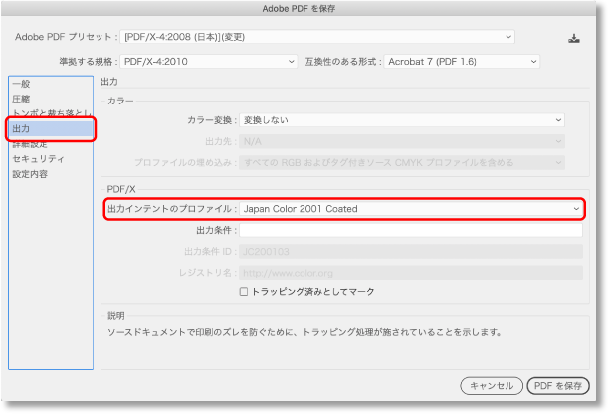Open the 出力インテントのプロファイル dropdown

411,209
